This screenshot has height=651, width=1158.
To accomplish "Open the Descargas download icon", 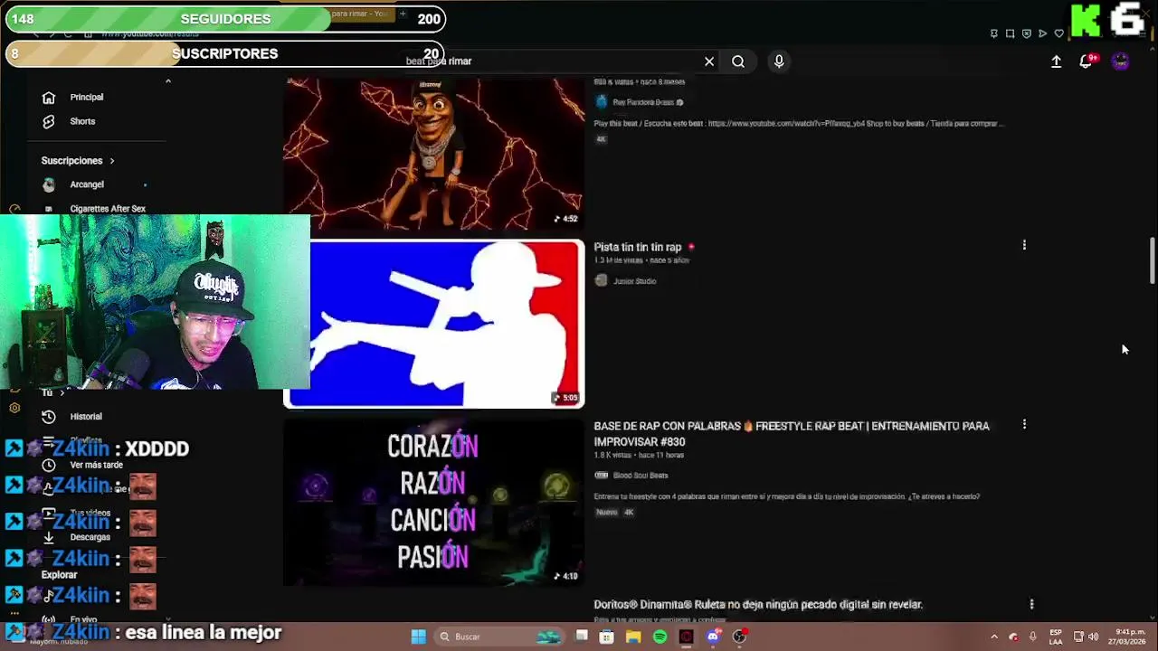I will click(49, 537).
